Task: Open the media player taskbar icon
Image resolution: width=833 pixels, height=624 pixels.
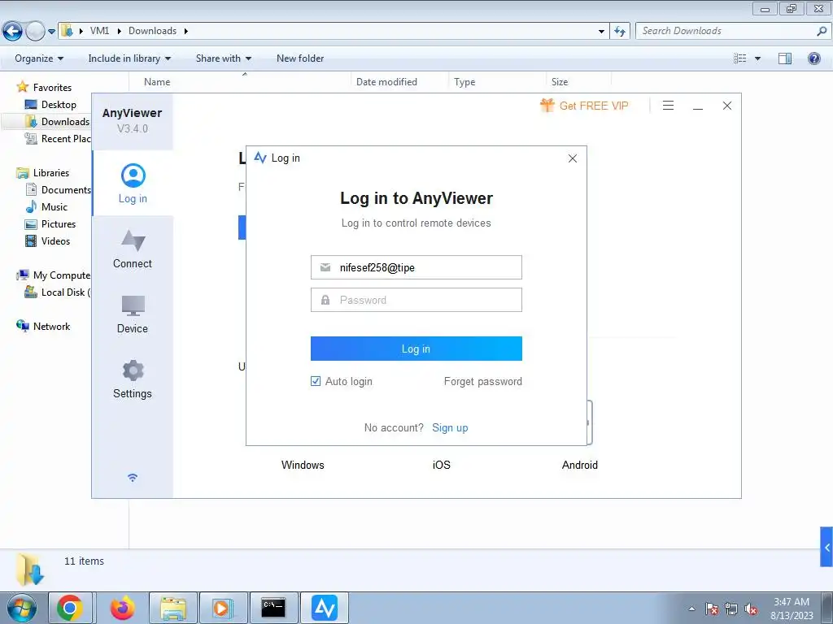Action: [223, 608]
